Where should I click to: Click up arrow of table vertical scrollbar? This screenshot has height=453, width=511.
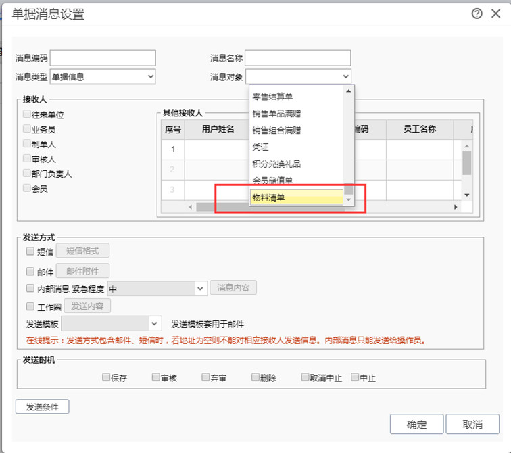tap(466, 145)
